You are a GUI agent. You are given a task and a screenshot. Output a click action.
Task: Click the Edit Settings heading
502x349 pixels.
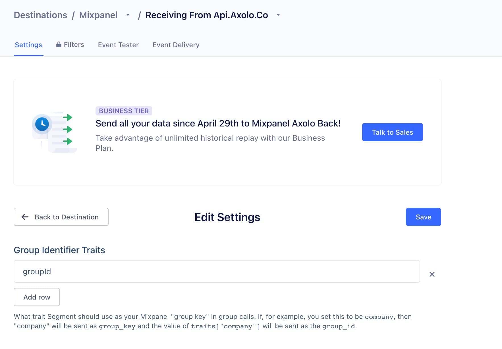tap(227, 217)
